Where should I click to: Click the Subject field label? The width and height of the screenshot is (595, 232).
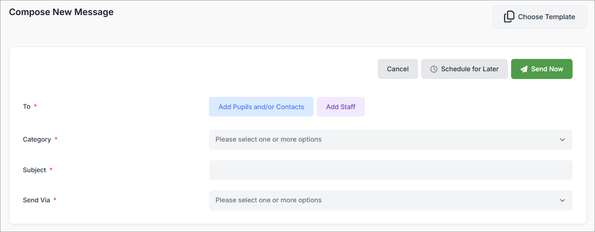[34, 170]
